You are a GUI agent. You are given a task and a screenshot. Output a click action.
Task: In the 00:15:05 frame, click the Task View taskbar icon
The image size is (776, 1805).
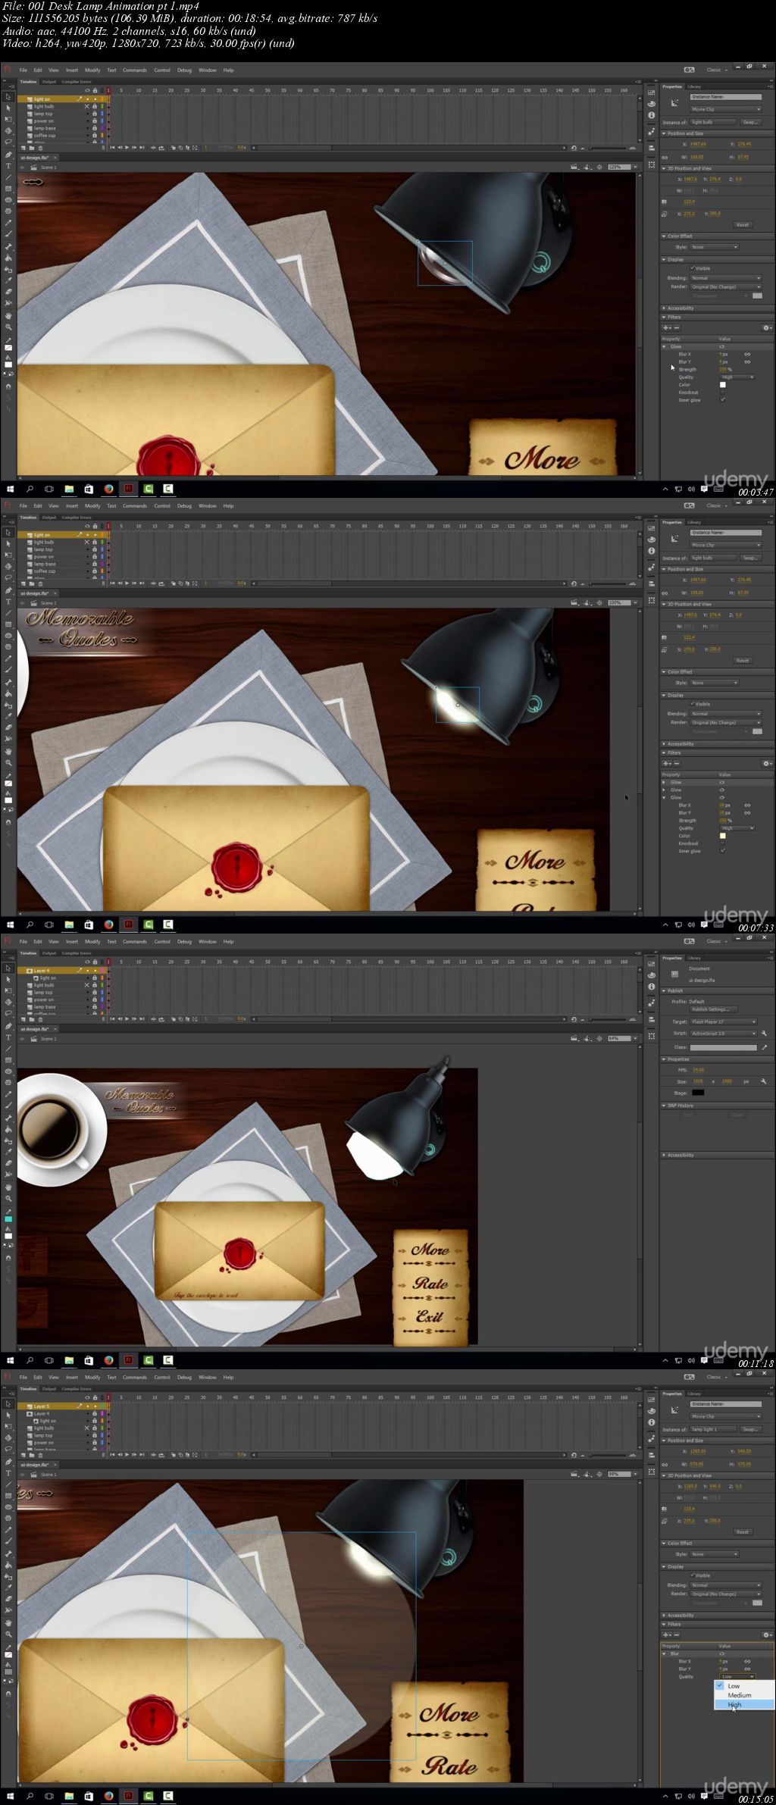[x=49, y=1796]
